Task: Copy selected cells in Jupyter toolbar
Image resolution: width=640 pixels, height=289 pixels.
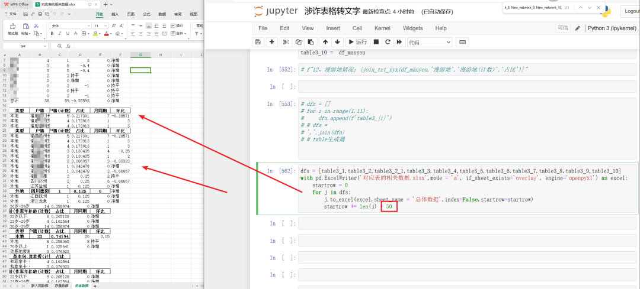Action: pos(298,42)
